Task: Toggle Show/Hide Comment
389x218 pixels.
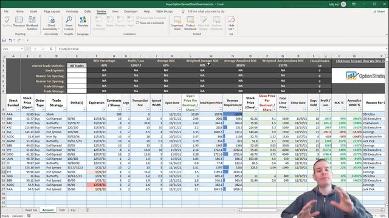Action: pos(151,18)
